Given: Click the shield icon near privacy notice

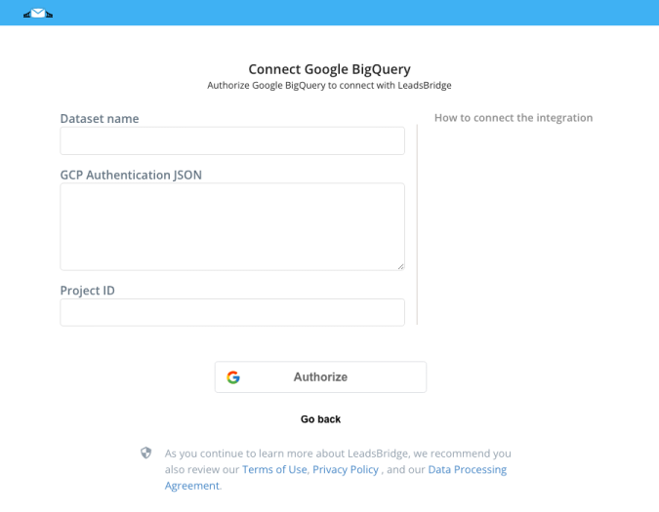Looking at the screenshot, I should pyautogui.click(x=145, y=453).
